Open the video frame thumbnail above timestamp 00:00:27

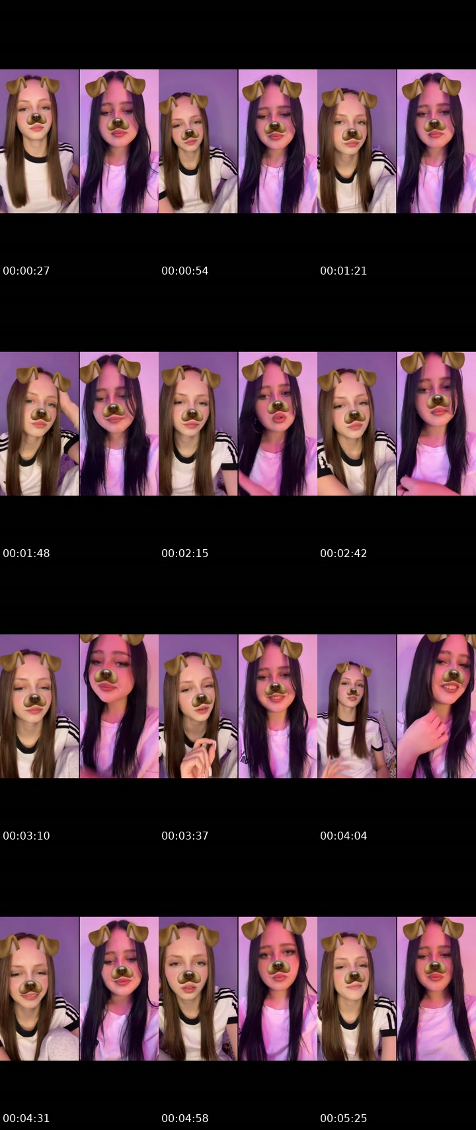click(x=79, y=141)
